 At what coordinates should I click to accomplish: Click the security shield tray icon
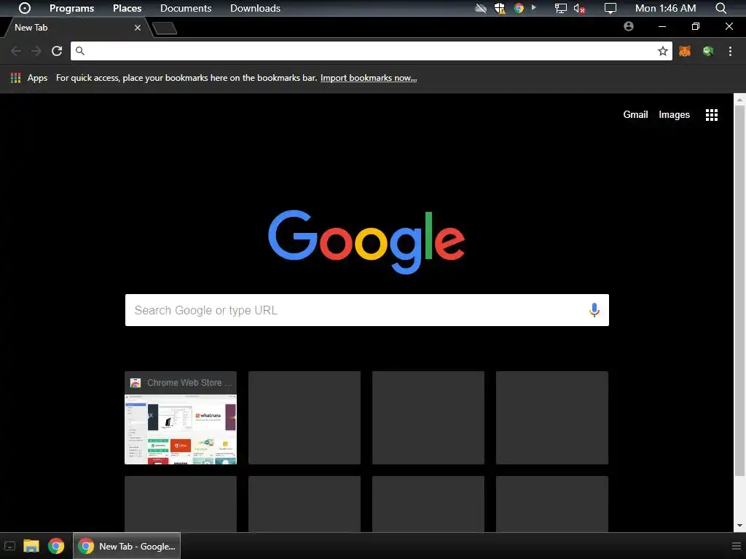coord(500,8)
